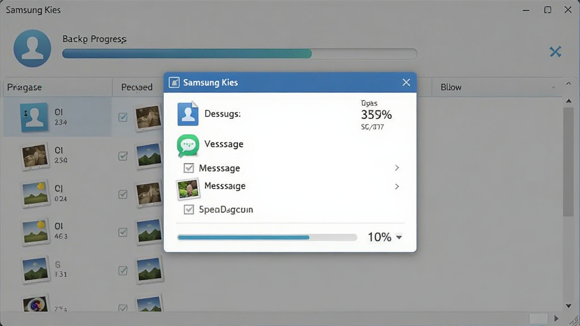The image size is (580, 326).
Task: Minimize the Samsung Kies main window
Action: 526,10
